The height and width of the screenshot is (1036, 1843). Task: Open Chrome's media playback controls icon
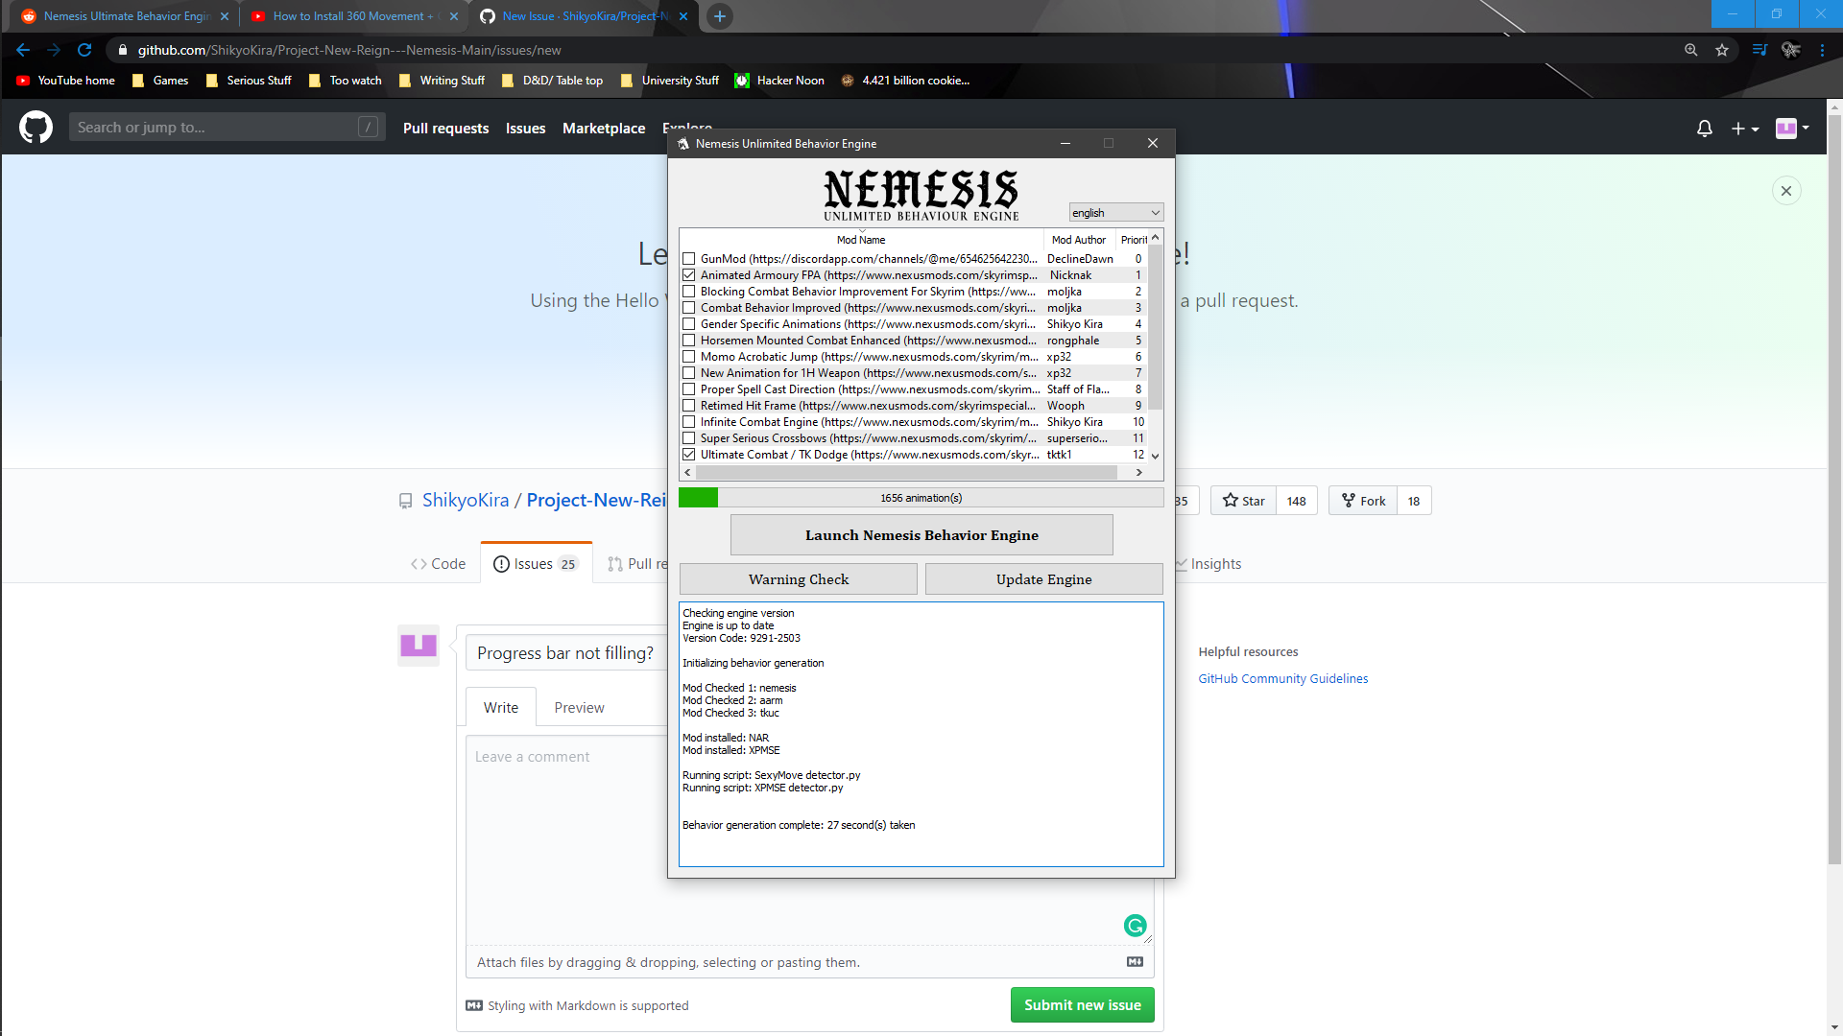coord(1759,49)
